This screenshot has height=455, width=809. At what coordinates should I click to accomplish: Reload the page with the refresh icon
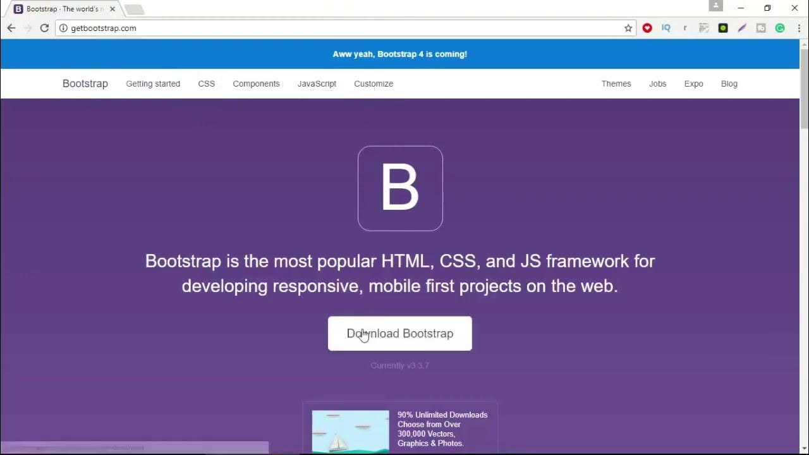(44, 28)
